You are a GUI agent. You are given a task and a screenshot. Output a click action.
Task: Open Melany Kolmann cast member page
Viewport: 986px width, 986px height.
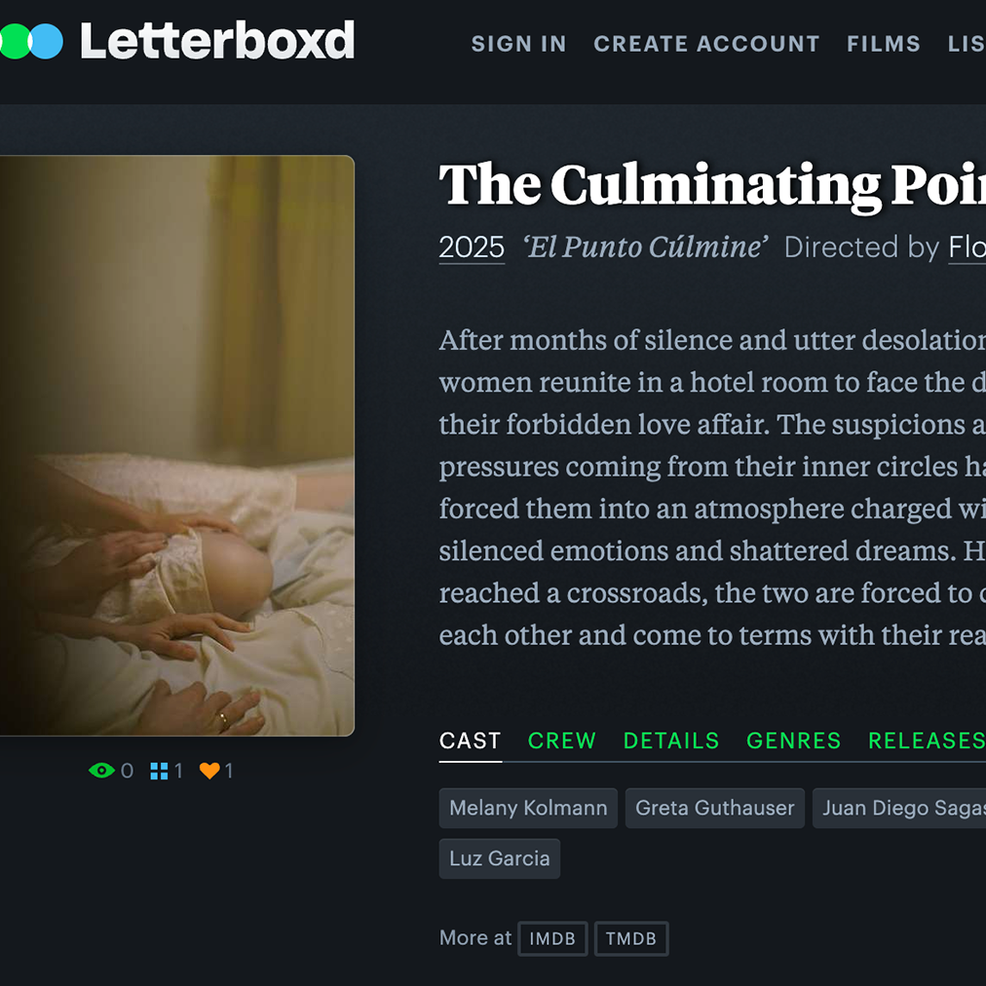(x=528, y=808)
